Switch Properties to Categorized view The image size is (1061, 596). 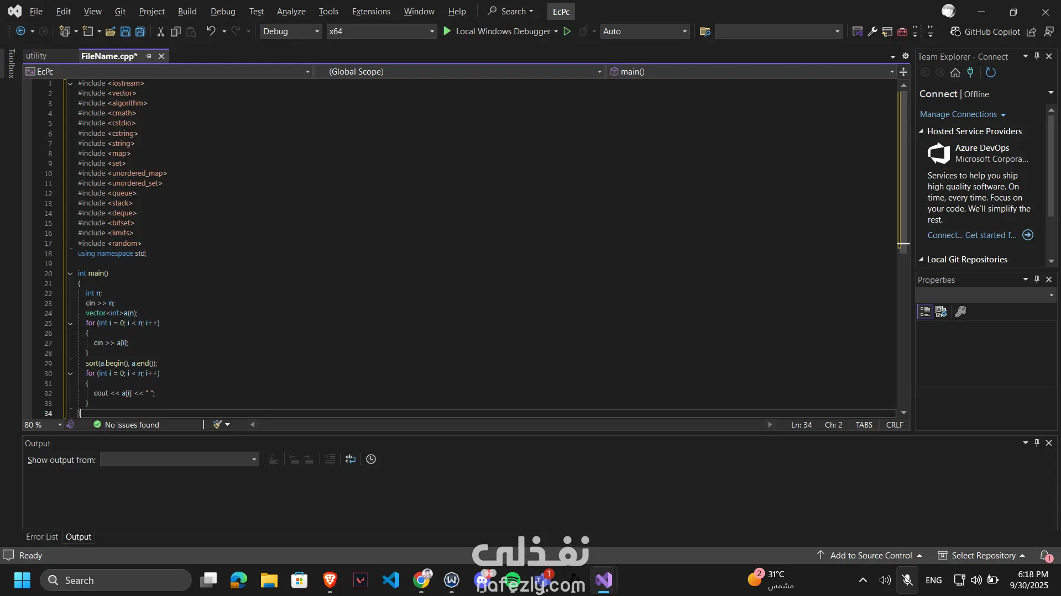[x=925, y=312]
